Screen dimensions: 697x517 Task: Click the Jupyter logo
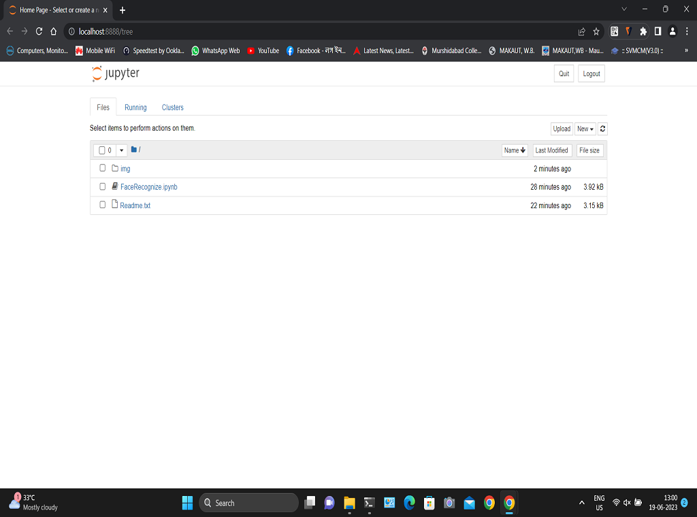pyautogui.click(x=116, y=73)
